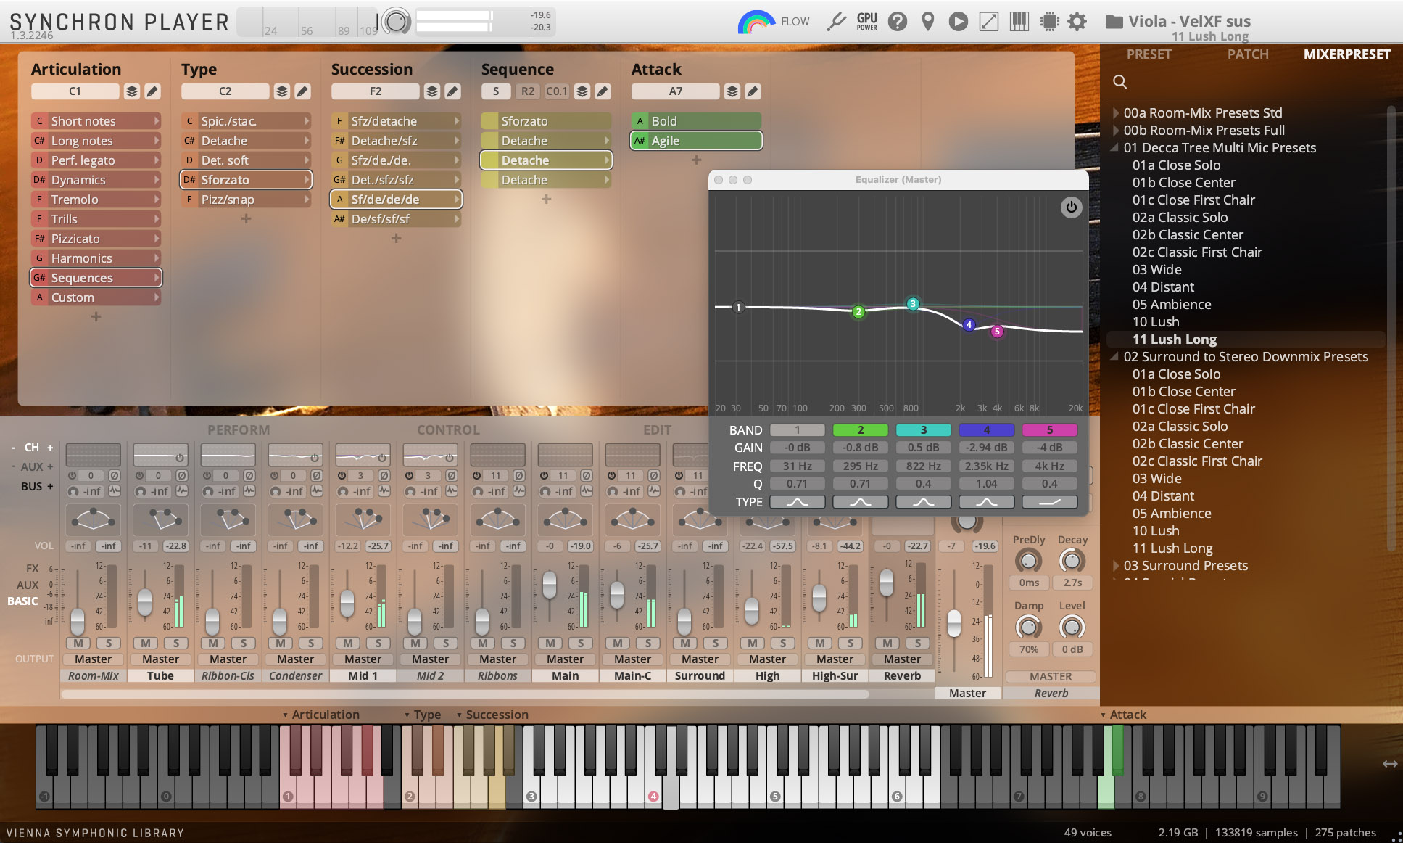Click the layers stack icon under Sequence
The height and width of the screenshot is (843, 1403).
click(582, 91)
